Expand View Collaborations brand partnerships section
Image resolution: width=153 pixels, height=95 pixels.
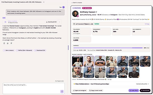(x=111, y=84)
